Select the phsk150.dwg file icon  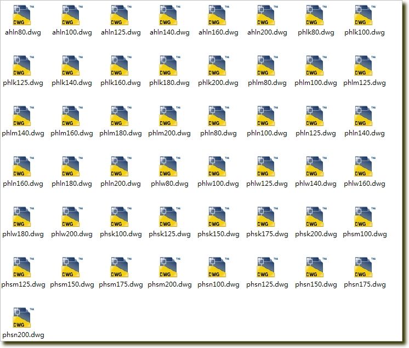click(x=217, y=217)
